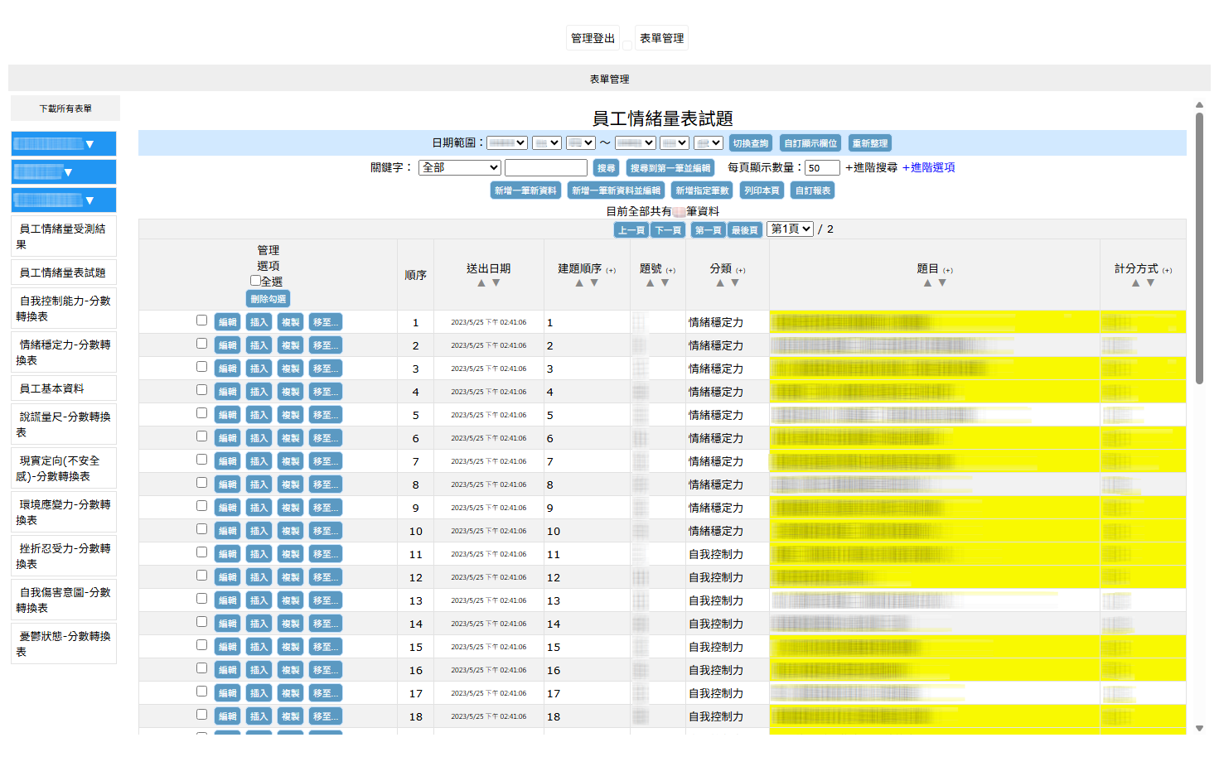Image resolution: width=1219 pixels, height=776 pixels.
Task: Open the 關鍵字 field dropdown showing 全部
Action: (460, 167)
